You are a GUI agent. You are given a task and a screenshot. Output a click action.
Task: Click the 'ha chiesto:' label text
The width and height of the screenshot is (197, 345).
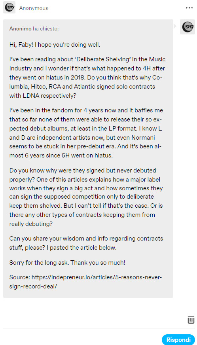point(46,29)
